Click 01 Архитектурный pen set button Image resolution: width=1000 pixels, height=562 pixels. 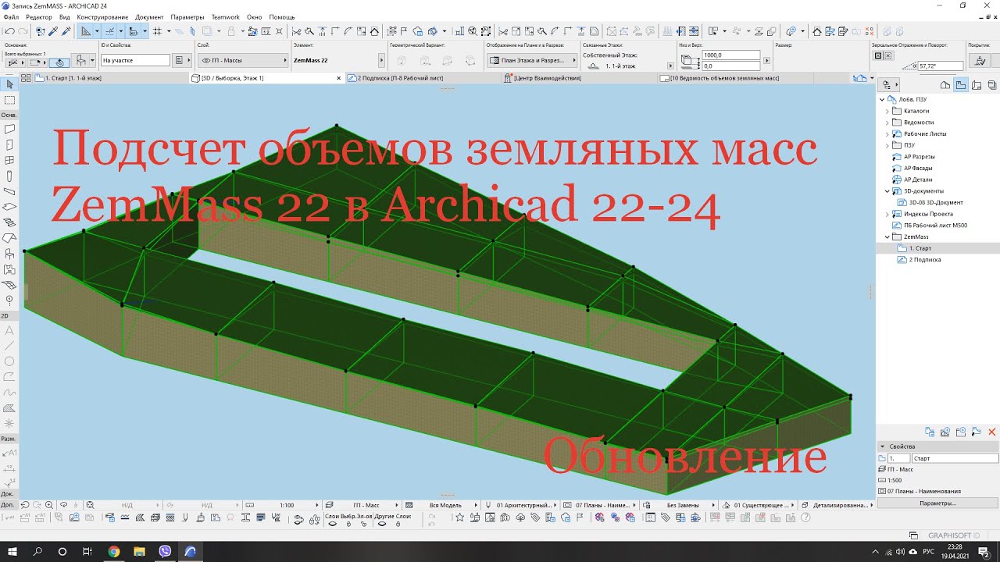pyautogui.click(x=523, y=505)
